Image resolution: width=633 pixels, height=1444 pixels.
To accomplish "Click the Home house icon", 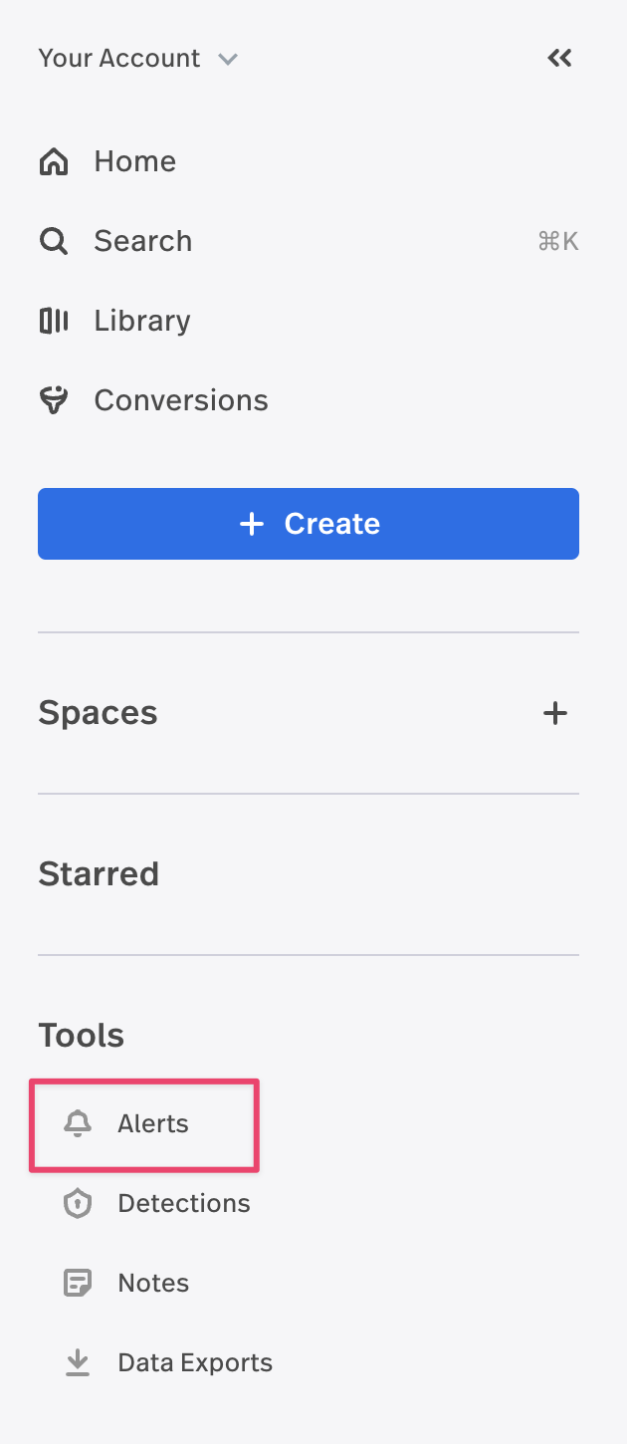I will tap(54, 161).
